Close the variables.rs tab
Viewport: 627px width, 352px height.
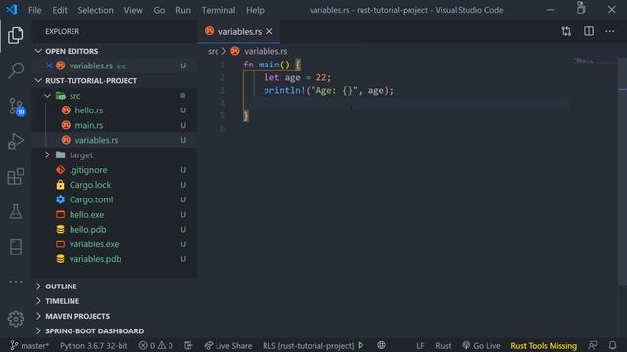270,31
